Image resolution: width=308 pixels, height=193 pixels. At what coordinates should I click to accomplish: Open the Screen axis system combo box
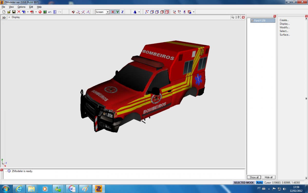pyautogui.click(x=102, y=12)
